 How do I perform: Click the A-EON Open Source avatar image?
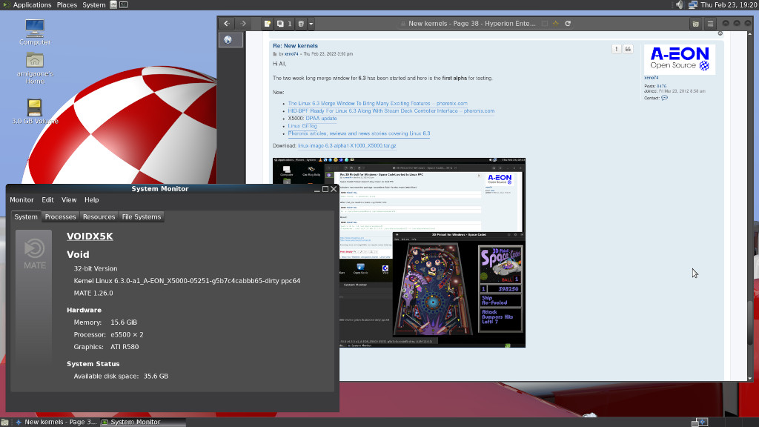[x=679, y=59]
